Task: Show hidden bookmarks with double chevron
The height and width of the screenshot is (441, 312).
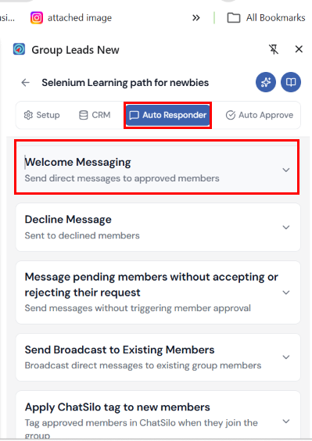Action: pyautogui.click(x=195, y=18)
